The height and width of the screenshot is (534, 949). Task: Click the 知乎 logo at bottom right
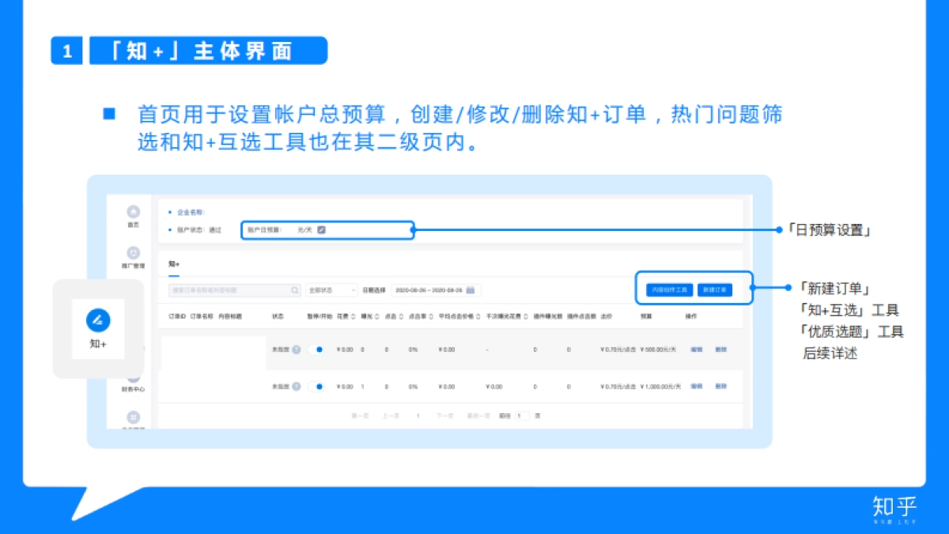click(896, 509)
